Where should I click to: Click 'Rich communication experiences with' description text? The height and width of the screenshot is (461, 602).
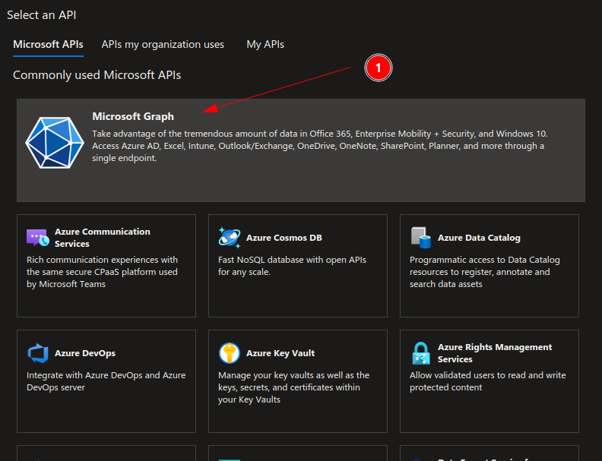[102, 272]
